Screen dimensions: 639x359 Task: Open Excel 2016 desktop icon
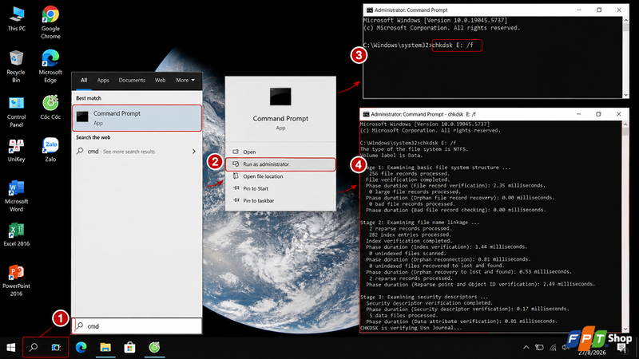tap(16, 235)
